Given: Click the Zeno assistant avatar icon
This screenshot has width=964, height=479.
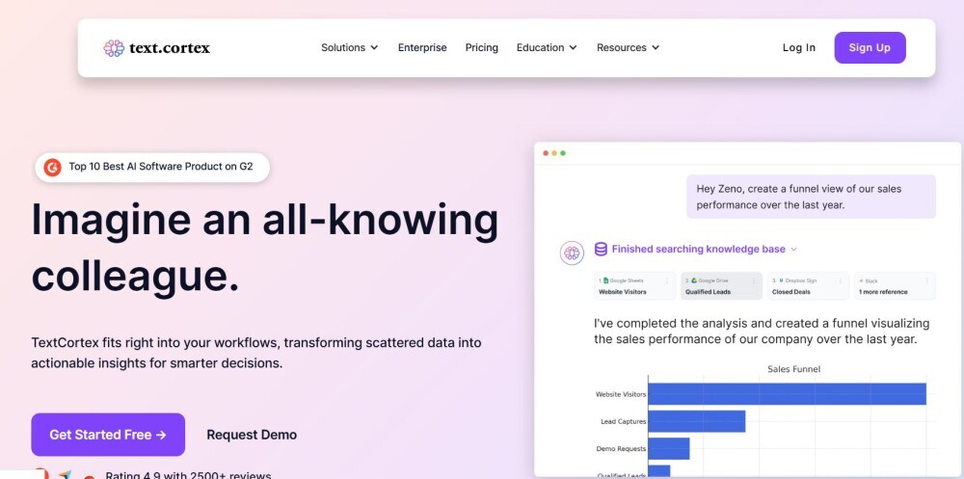Looking at the screenshot, I should [572, 253].
